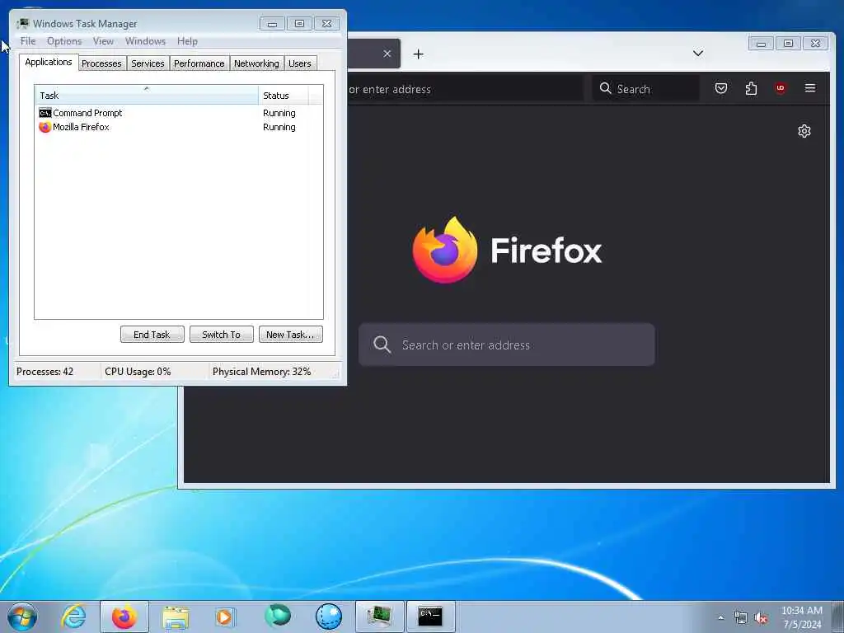The height and width of the screenshot is (633, 844).
Task: Open Windows Explorer from the taskbar
Action: click(176, 617)
